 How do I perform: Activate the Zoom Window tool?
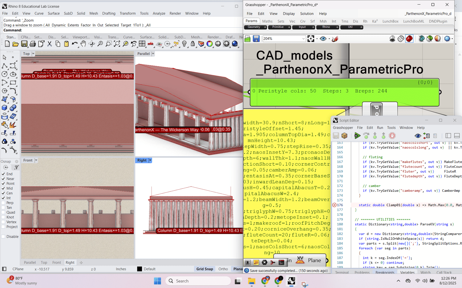[108, 44]
